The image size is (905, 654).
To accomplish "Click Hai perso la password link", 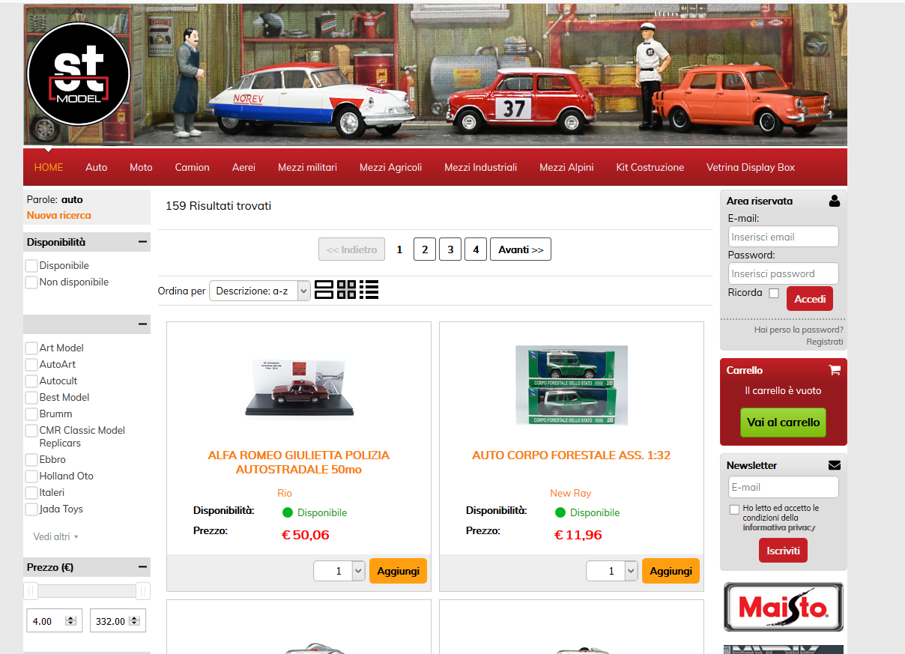I will 799,330.
